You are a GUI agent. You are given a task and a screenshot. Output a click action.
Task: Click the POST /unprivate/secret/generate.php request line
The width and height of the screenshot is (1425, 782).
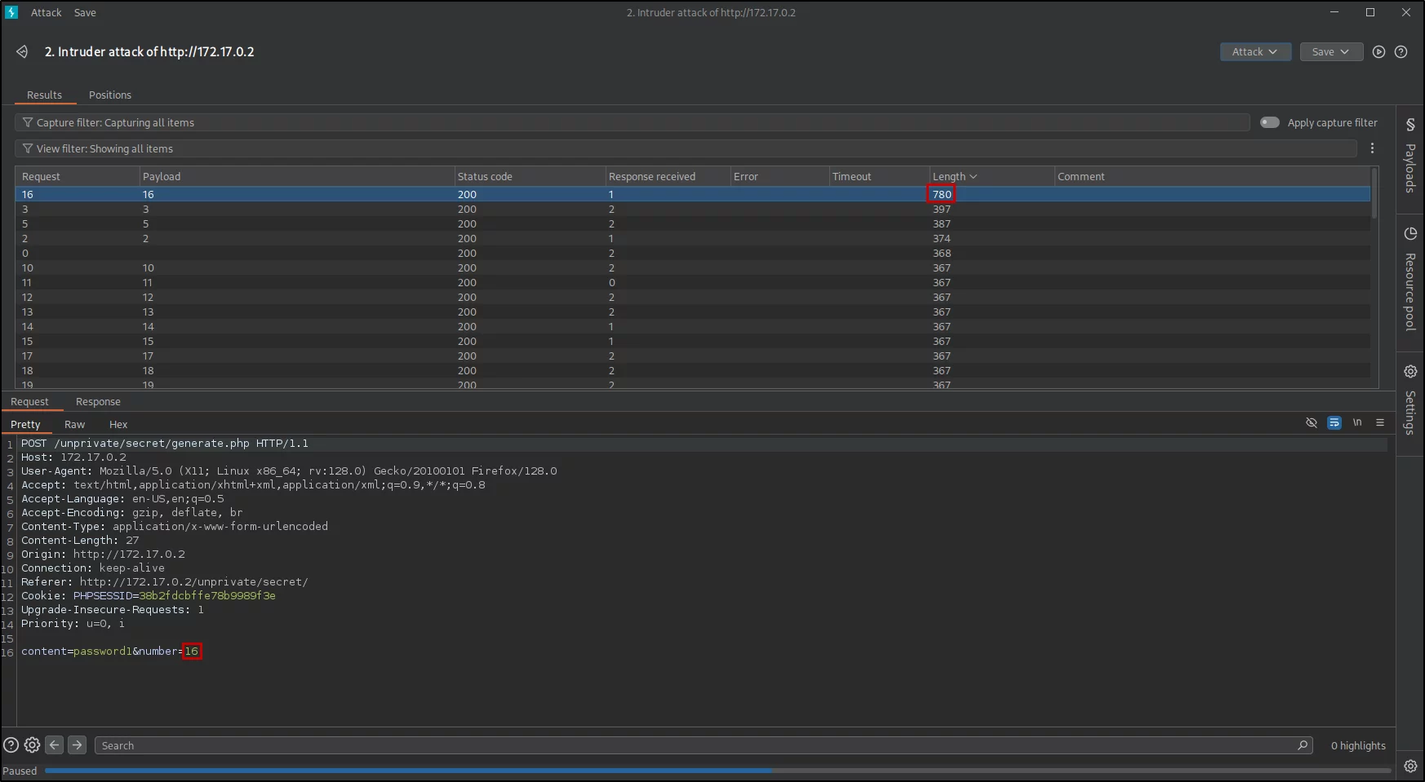pyautogui.click(x=165, y=443)
